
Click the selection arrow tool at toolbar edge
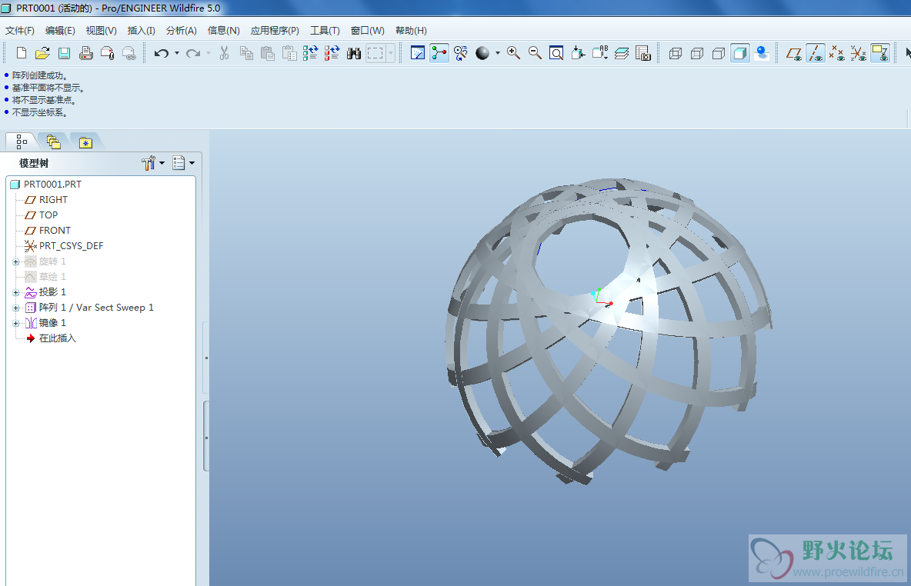[x=907, y=53]
